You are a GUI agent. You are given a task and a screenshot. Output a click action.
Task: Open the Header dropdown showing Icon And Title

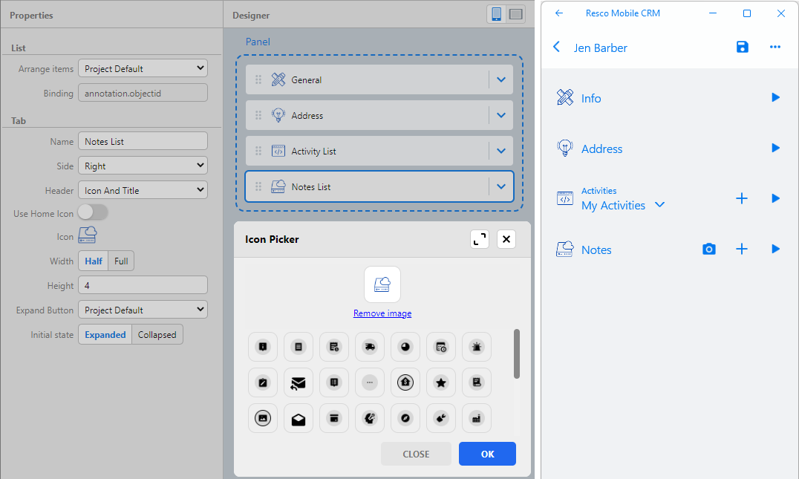pyautogui.click(x=143, y=190)
